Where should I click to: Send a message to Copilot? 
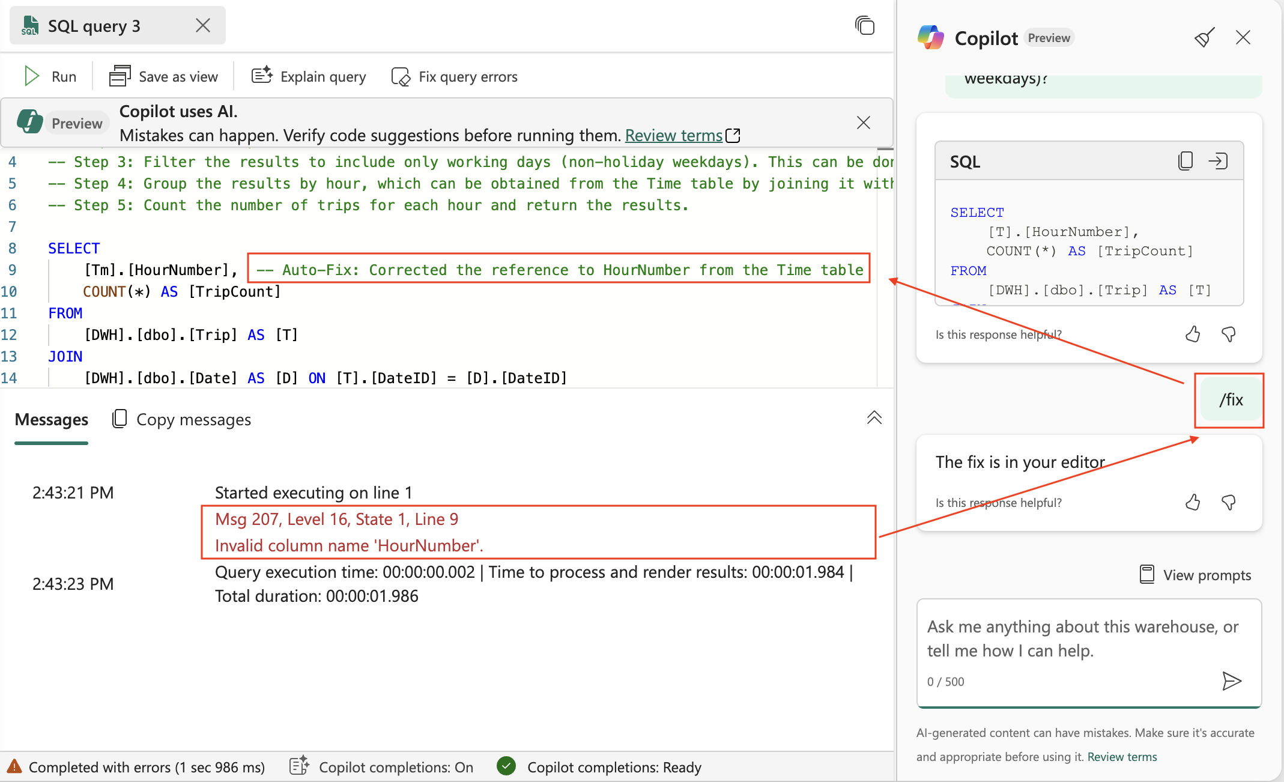[x=1232, y=681]
